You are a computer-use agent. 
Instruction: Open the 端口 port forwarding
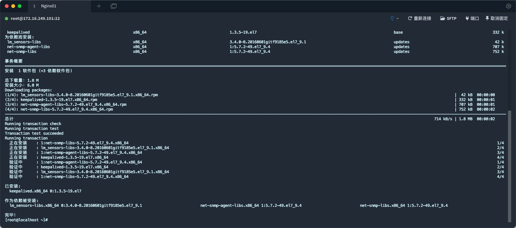point(472,18)
